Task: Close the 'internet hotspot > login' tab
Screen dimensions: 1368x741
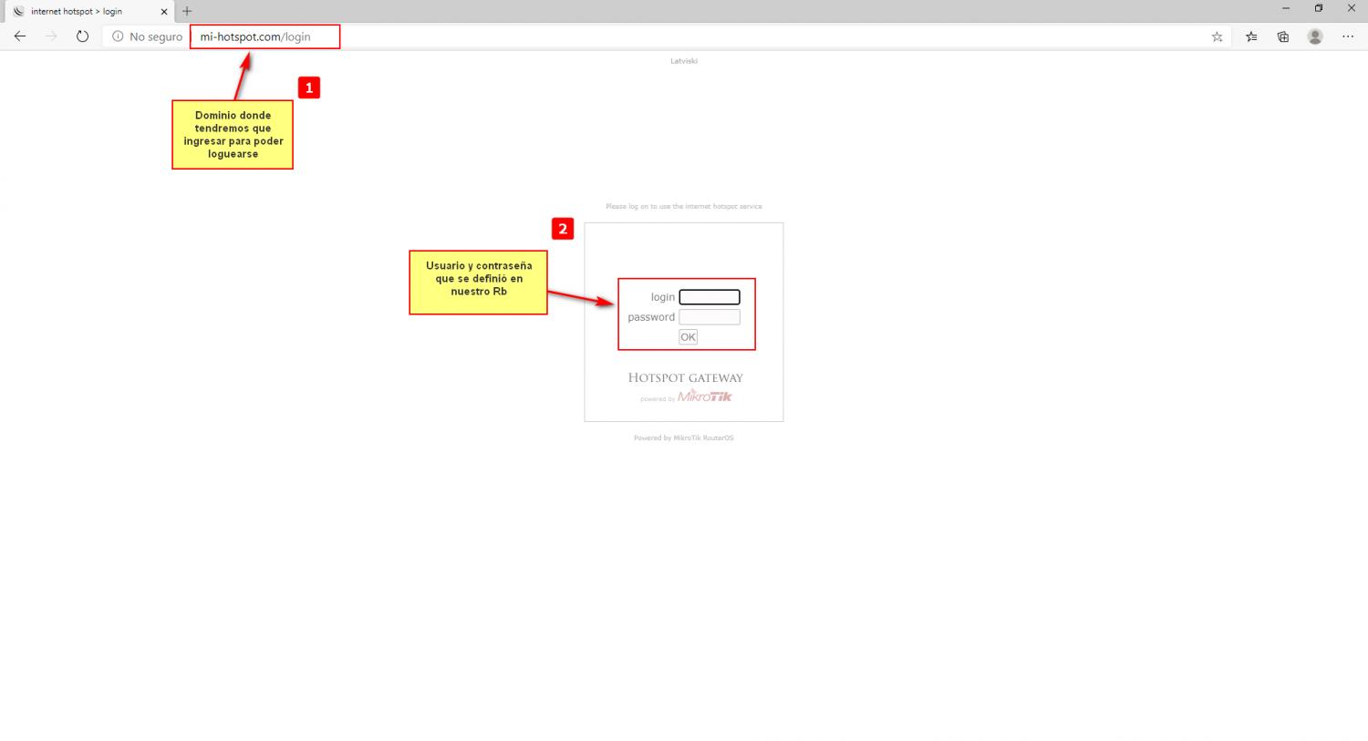Action: pyautogui.click(x=164, y=12)
